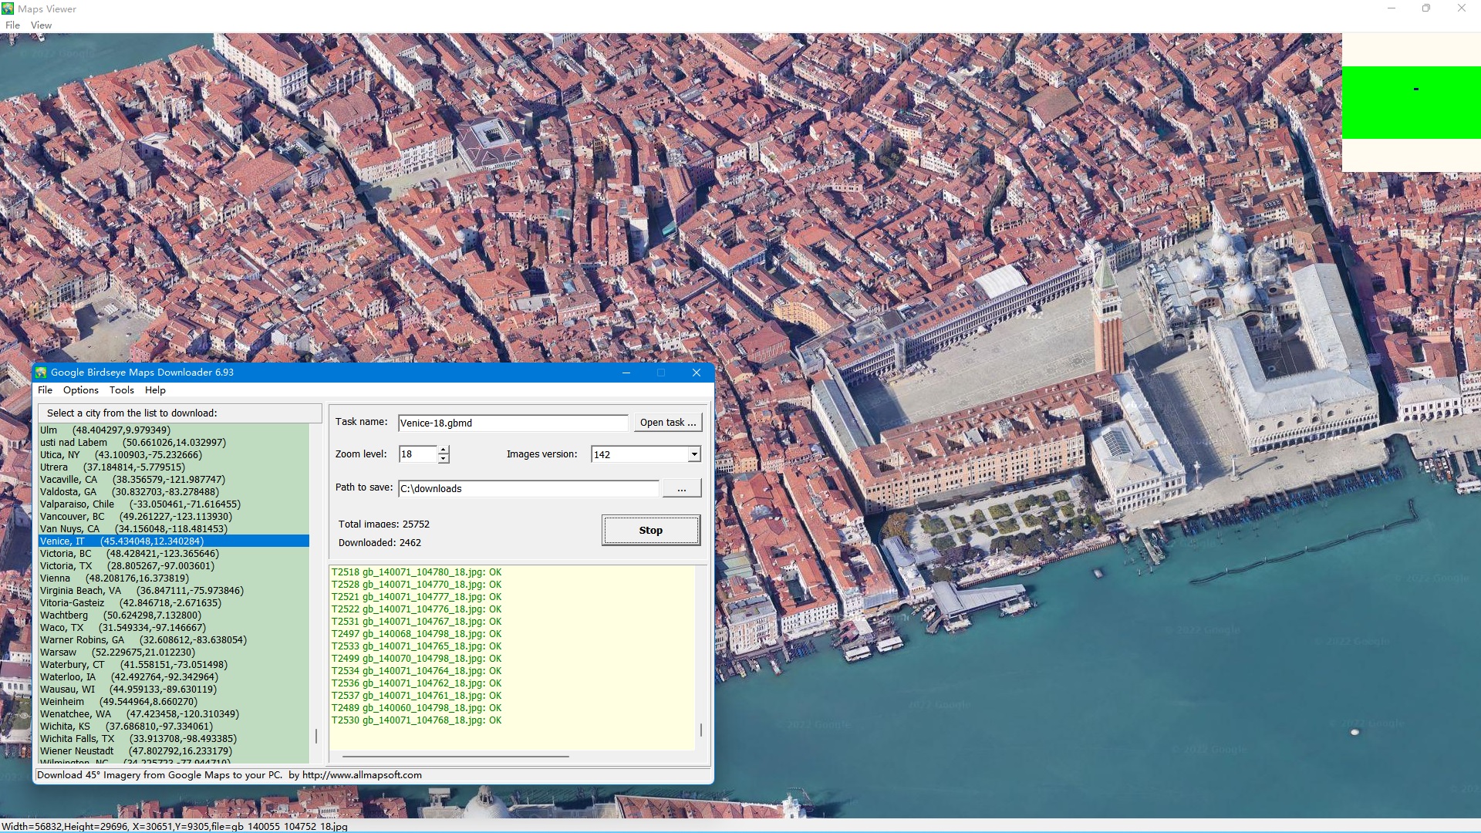The width and height of the screenshot is (1481, 833).
Task: Select Vienna in the city list
Action: [174, 578]
